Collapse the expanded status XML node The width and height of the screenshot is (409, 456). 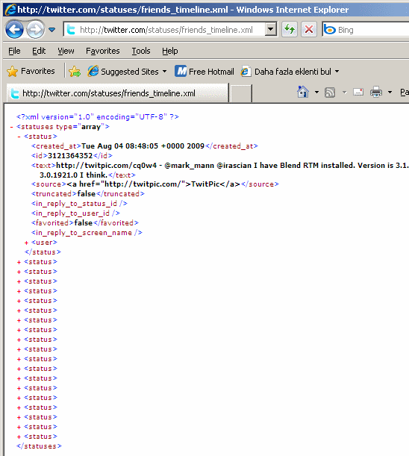coord(19,137)
